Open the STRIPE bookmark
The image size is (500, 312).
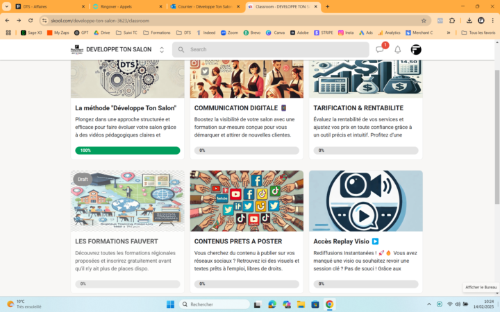tap(324, 33)
